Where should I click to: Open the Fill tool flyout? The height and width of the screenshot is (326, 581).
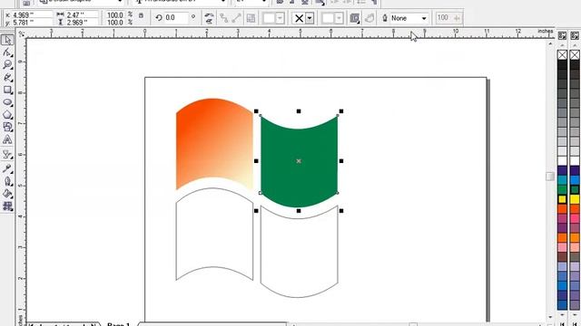pyautogui.click(x=7, y=194)
